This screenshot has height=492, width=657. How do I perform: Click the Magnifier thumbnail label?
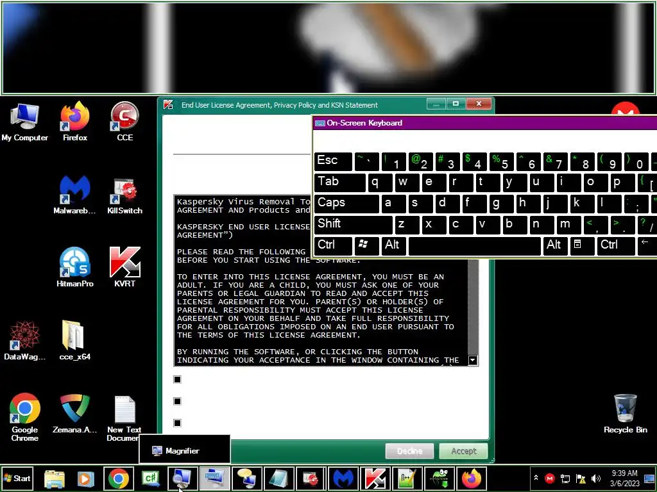coord(182,451)
